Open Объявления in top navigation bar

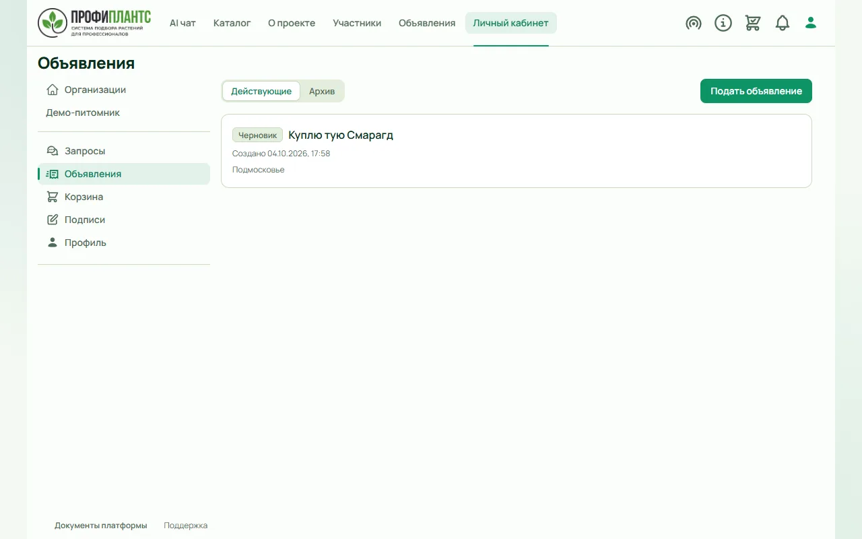coord(427,23)
